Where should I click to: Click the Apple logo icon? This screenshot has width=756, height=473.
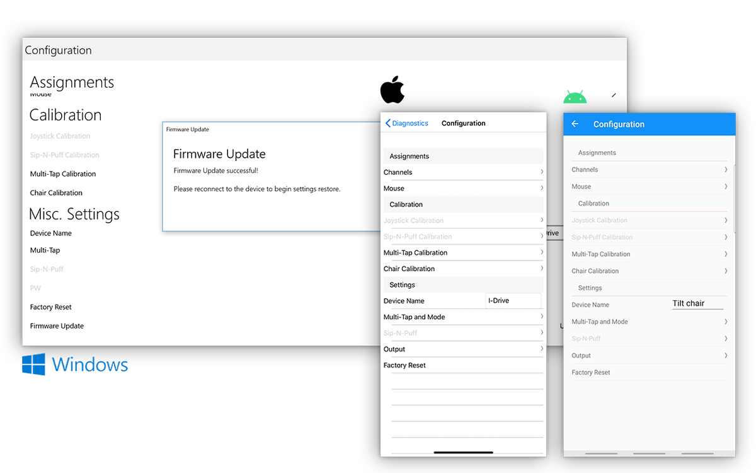392,90
